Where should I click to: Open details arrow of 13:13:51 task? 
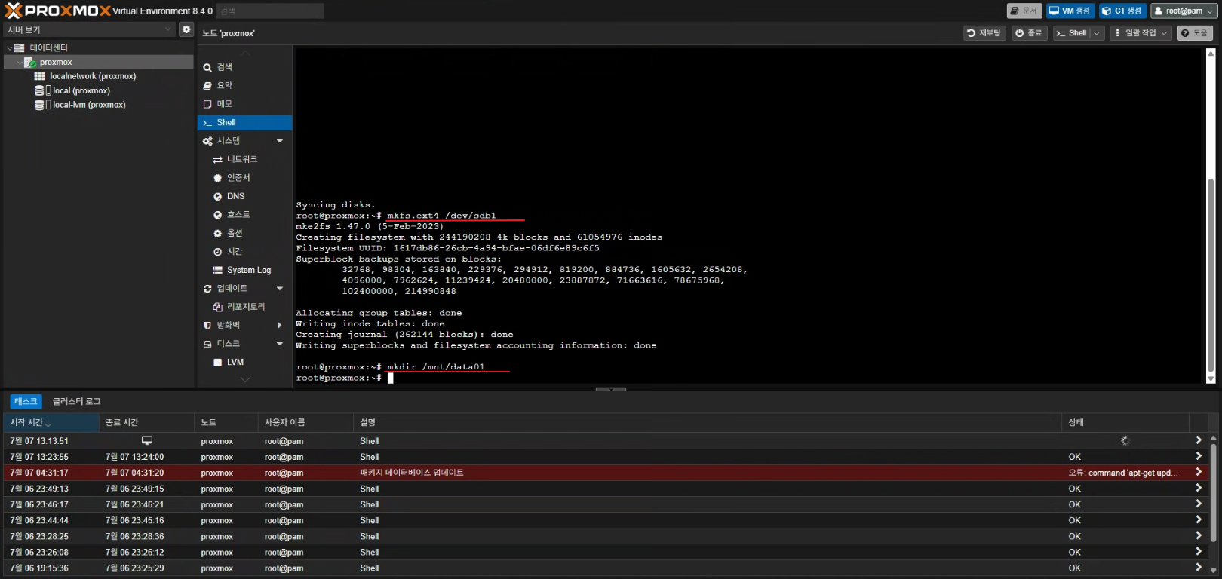(x=1199, y=440)
